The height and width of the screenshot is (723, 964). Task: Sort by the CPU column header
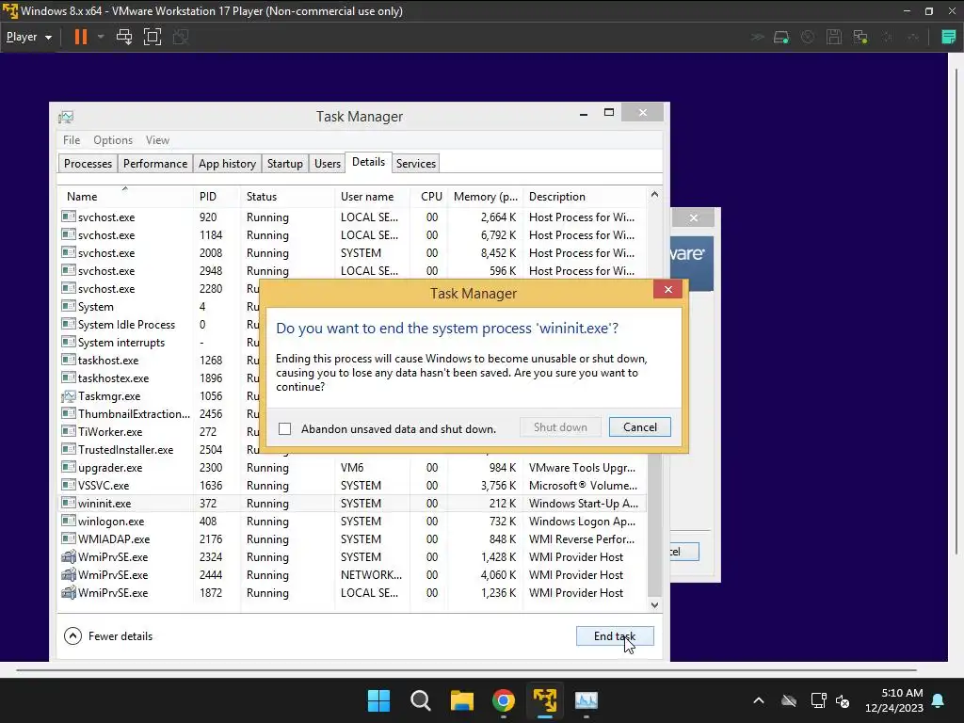click(x=429, y=196)
